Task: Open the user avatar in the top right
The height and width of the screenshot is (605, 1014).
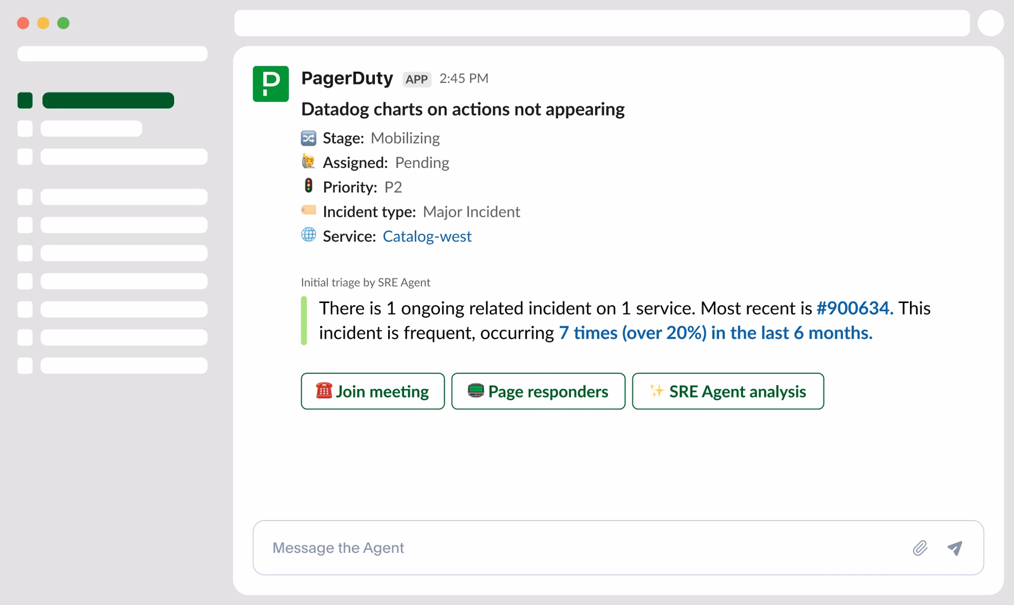Action: point(991,23)
